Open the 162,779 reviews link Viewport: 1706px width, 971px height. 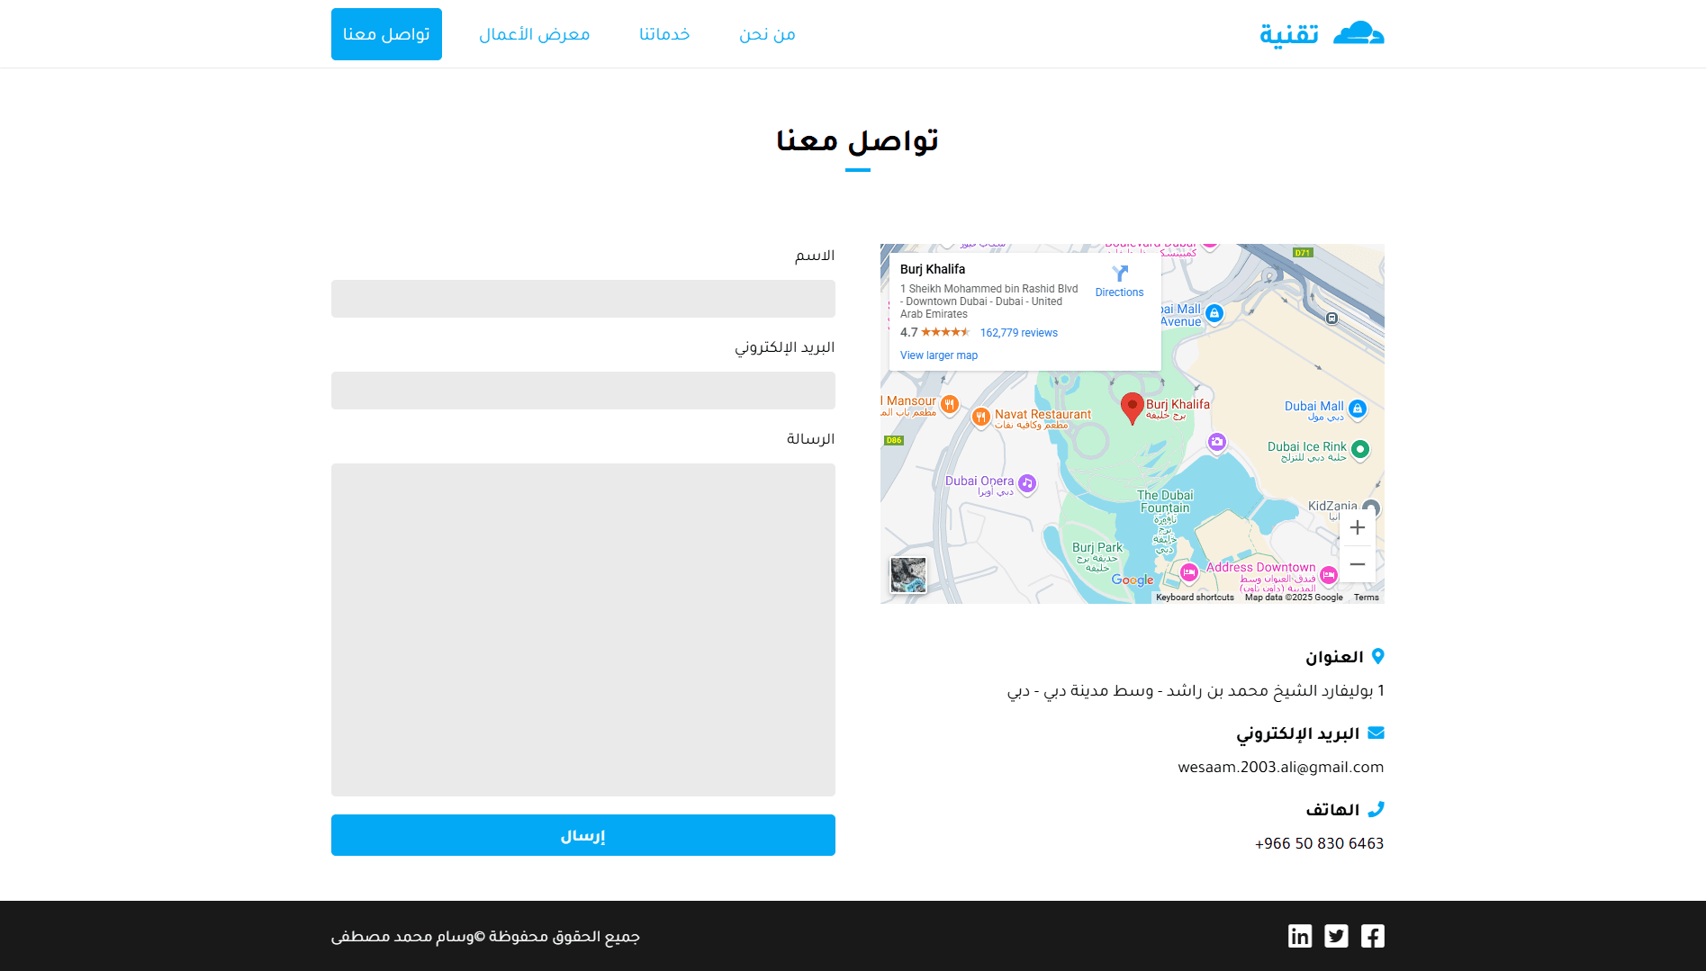pyautogui.click(x=1018, y=333)
